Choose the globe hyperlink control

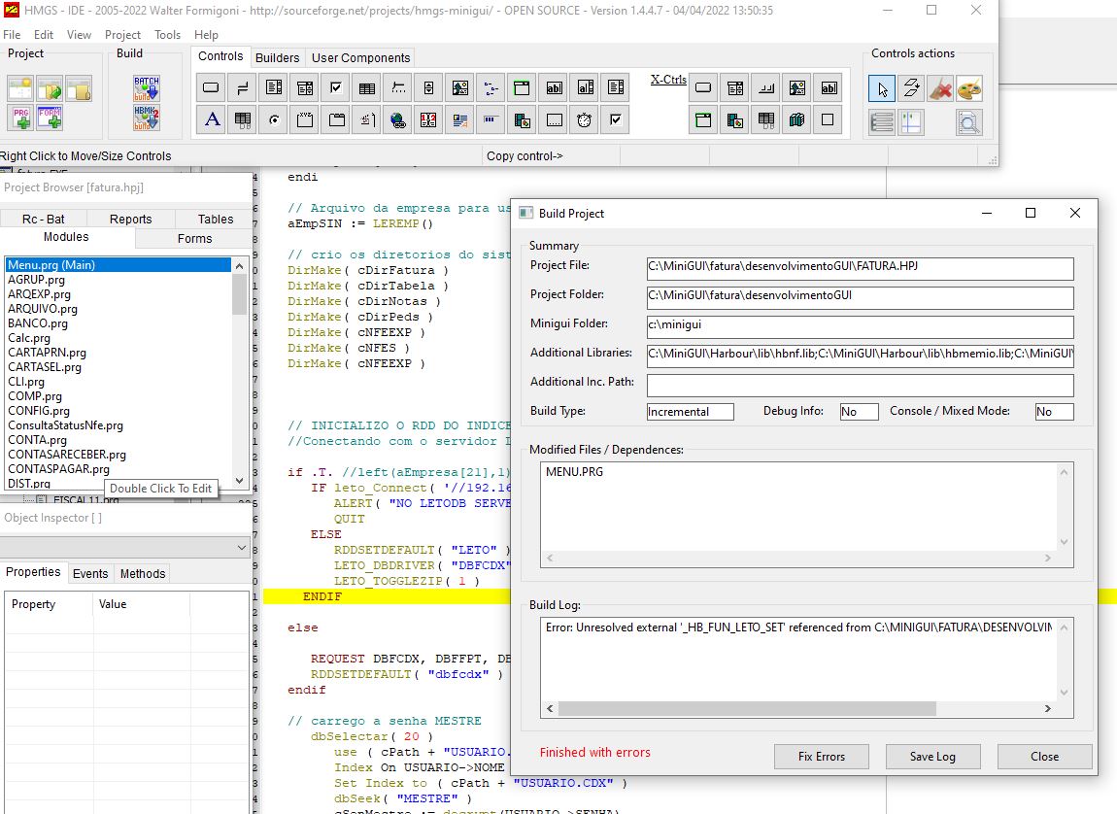(x=397, y=120)
